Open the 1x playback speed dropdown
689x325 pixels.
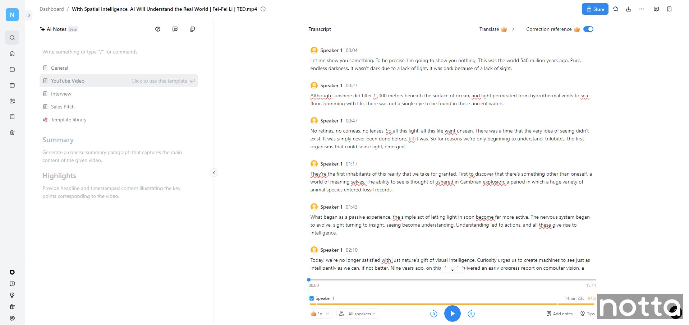click(x=320, y=314)
